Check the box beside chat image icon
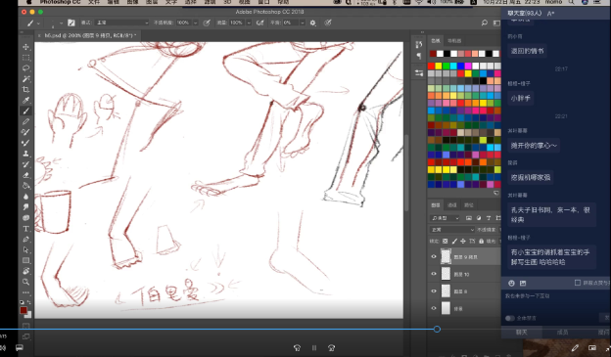This screenshot has height=357, width=611. (x=578, y=283)
